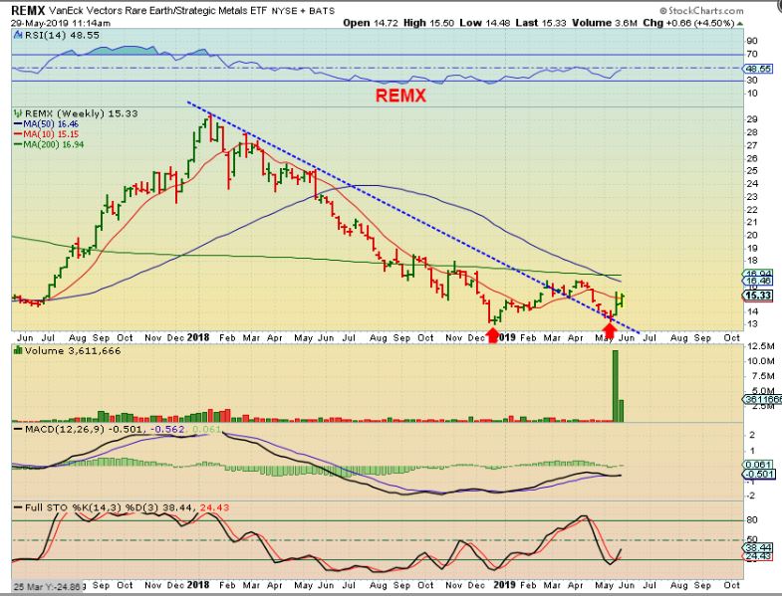Click the MACD(12,26,9) legend label

click(63, 429)
